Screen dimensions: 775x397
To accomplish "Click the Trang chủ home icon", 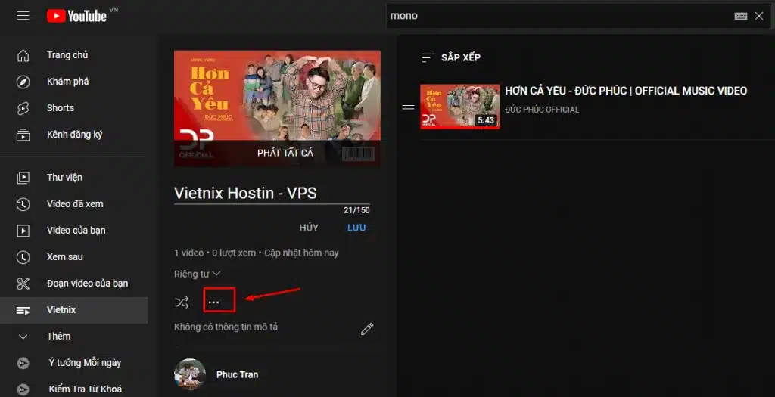I will pyautogui.click(x=23, y=55).
